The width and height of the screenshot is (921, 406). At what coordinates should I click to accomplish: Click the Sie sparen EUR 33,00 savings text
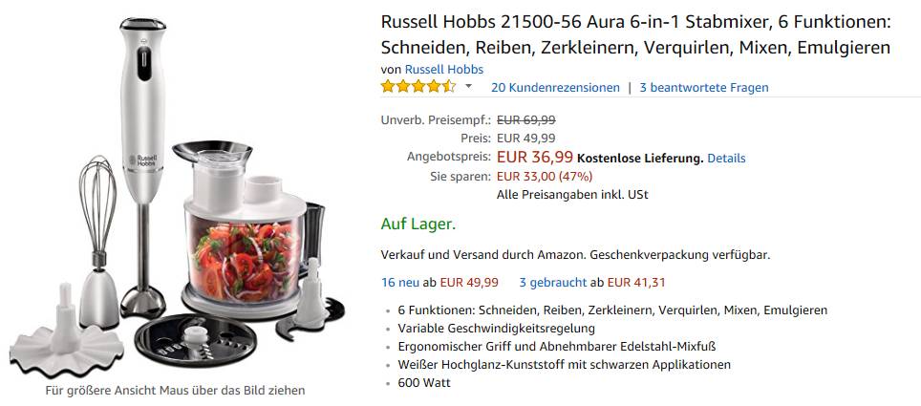[x=545, y=177]
